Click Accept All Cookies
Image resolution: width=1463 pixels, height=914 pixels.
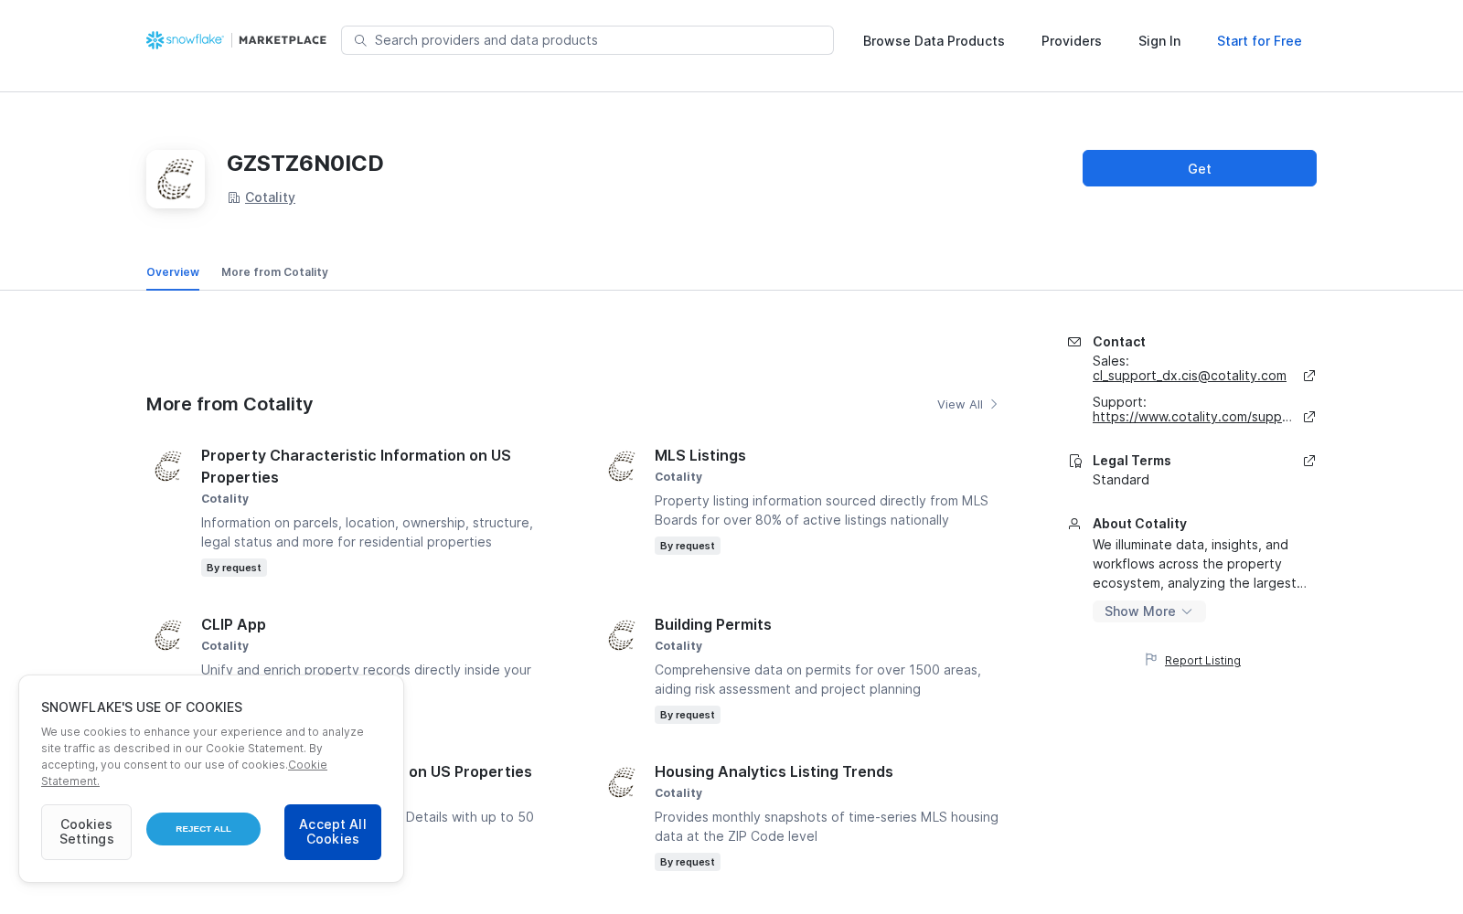coord(333,832)
